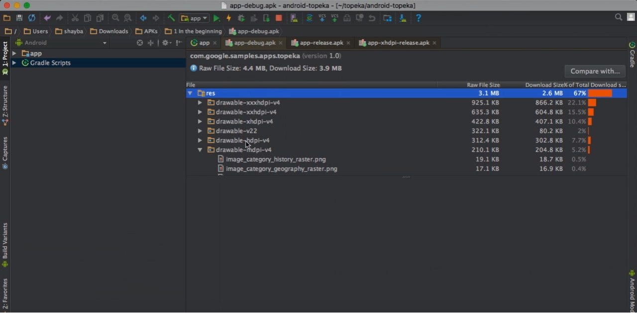637x313 pixels.
Task: Click the Debug bug icon
Action: click(x=241, y=18)
